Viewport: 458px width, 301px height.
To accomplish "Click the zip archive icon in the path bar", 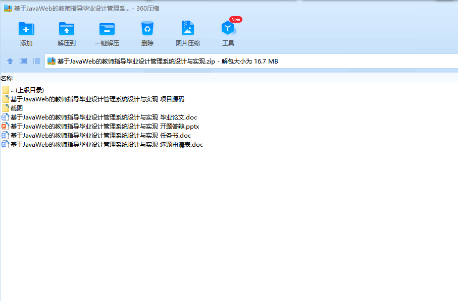I will [52, 61].
